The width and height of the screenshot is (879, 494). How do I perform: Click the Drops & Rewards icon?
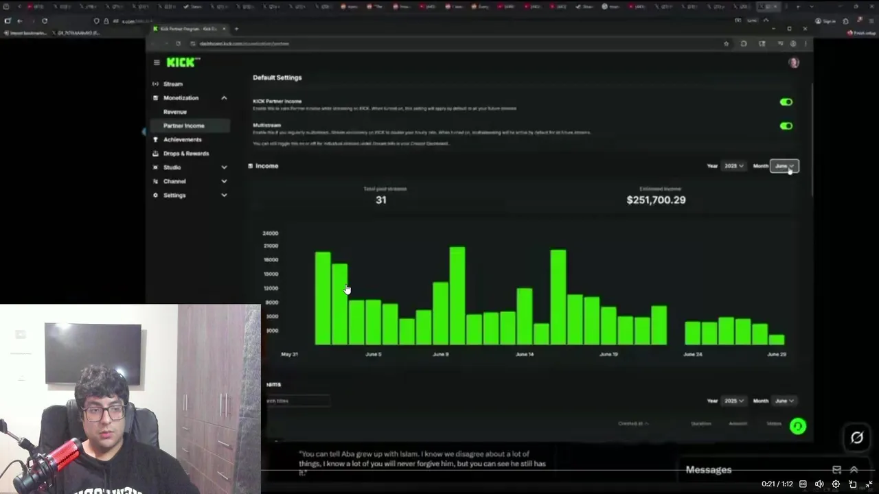coord(155,154)
